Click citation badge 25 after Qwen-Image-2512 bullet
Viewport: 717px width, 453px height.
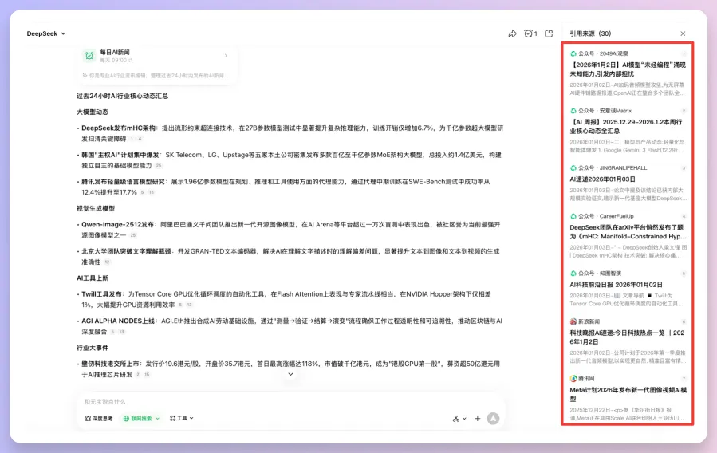(x=133, y=235)
